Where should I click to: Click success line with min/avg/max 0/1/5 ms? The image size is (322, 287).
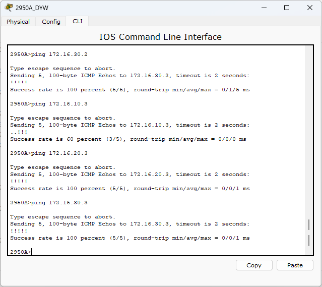(x=130, y=90)
